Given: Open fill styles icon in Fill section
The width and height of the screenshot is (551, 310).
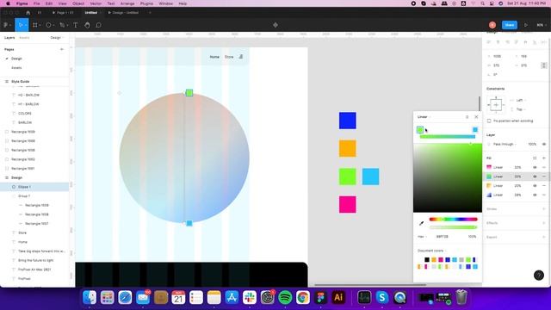Looking at the screenshot, I should [x=535, y=158].
